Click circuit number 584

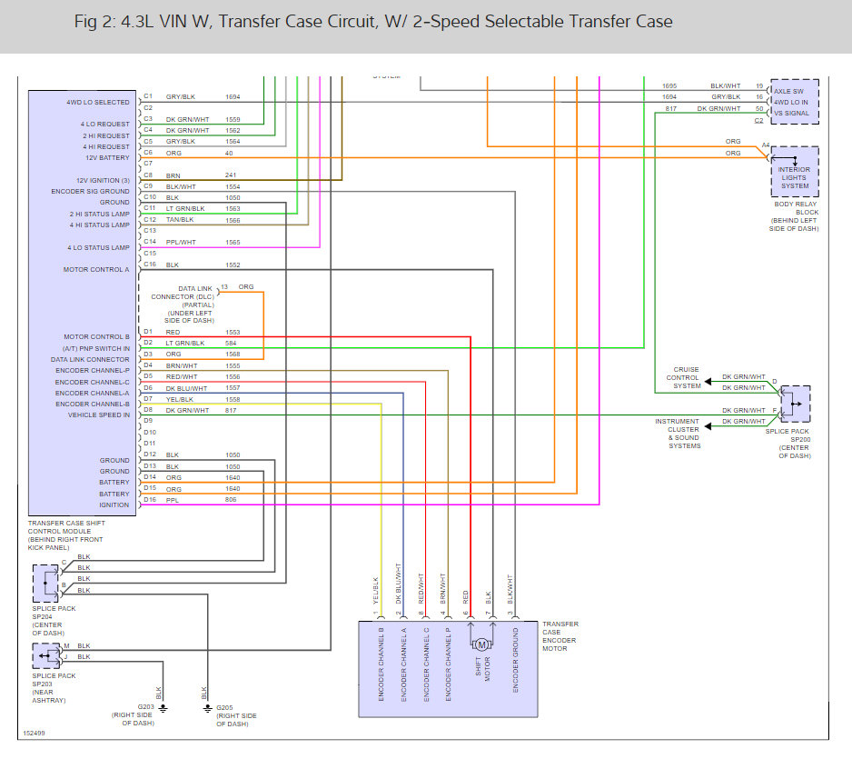231,344
